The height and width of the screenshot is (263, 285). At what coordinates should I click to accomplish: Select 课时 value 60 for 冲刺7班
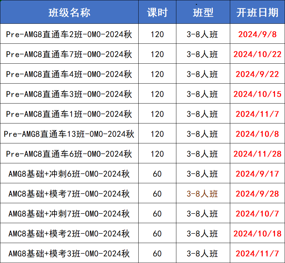pos(157,214)
